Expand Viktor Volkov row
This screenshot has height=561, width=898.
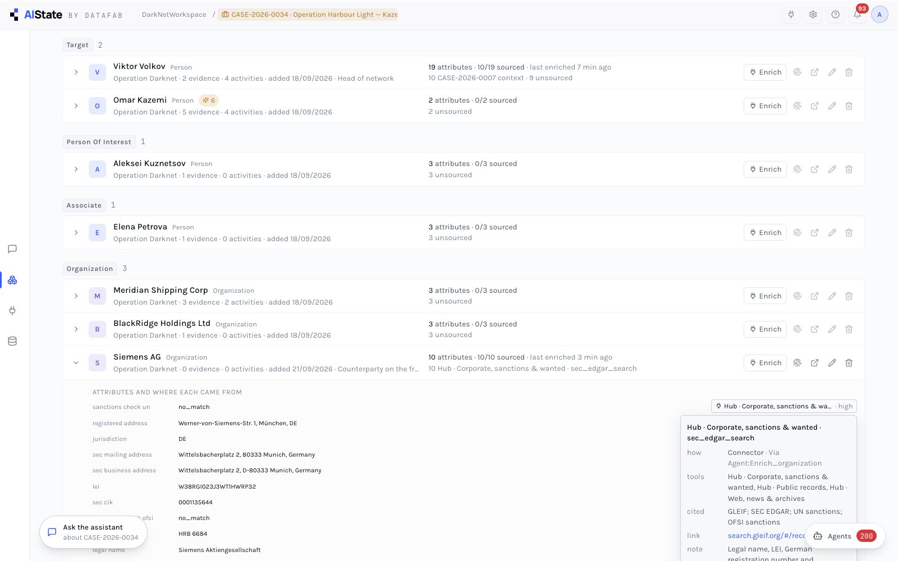click(x=76, y=72)
